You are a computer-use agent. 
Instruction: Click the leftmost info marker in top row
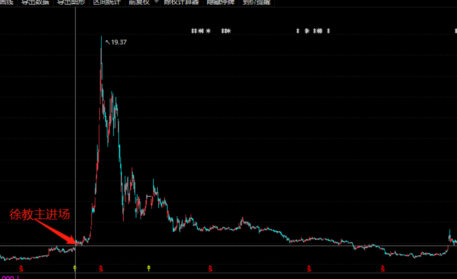(192, 31)
